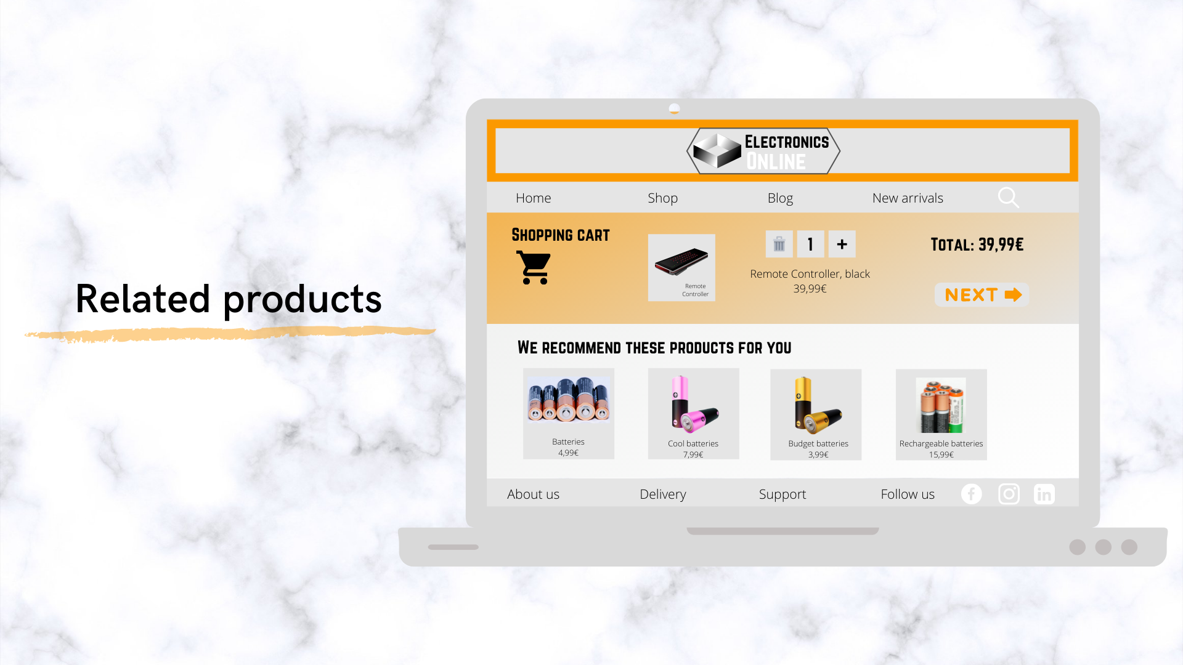The width and height of the screenshot is (1183, 665).
Task: Open the Delivery footer link
Action: click(663, 494)
